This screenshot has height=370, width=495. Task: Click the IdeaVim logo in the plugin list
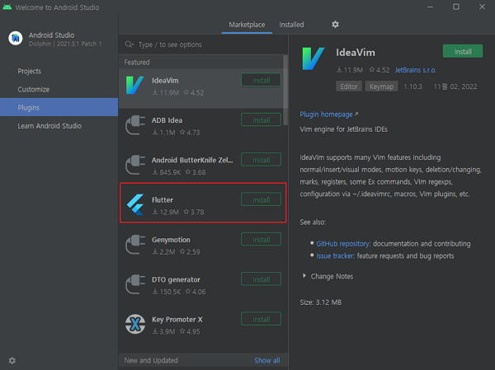[x=134, y=85]
